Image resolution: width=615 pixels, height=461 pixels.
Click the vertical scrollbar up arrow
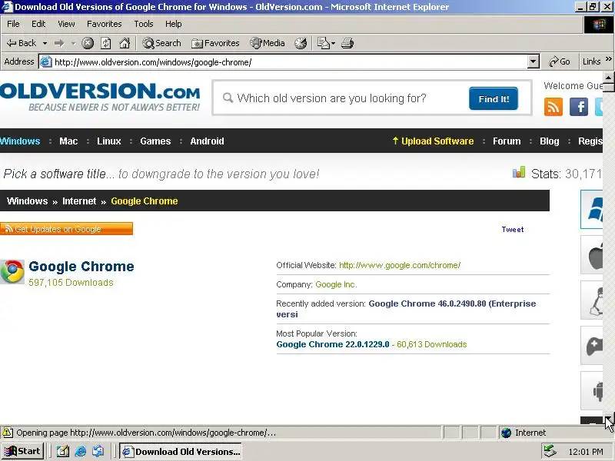coord(609,78)
